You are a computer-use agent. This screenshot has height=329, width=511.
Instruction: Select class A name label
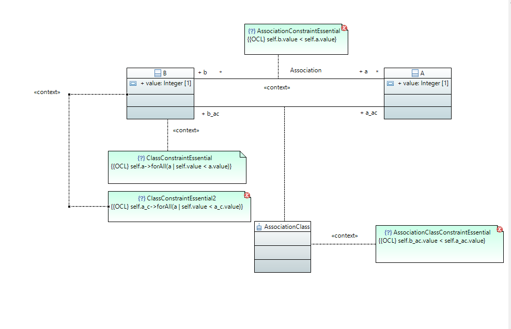click(422, 73)
